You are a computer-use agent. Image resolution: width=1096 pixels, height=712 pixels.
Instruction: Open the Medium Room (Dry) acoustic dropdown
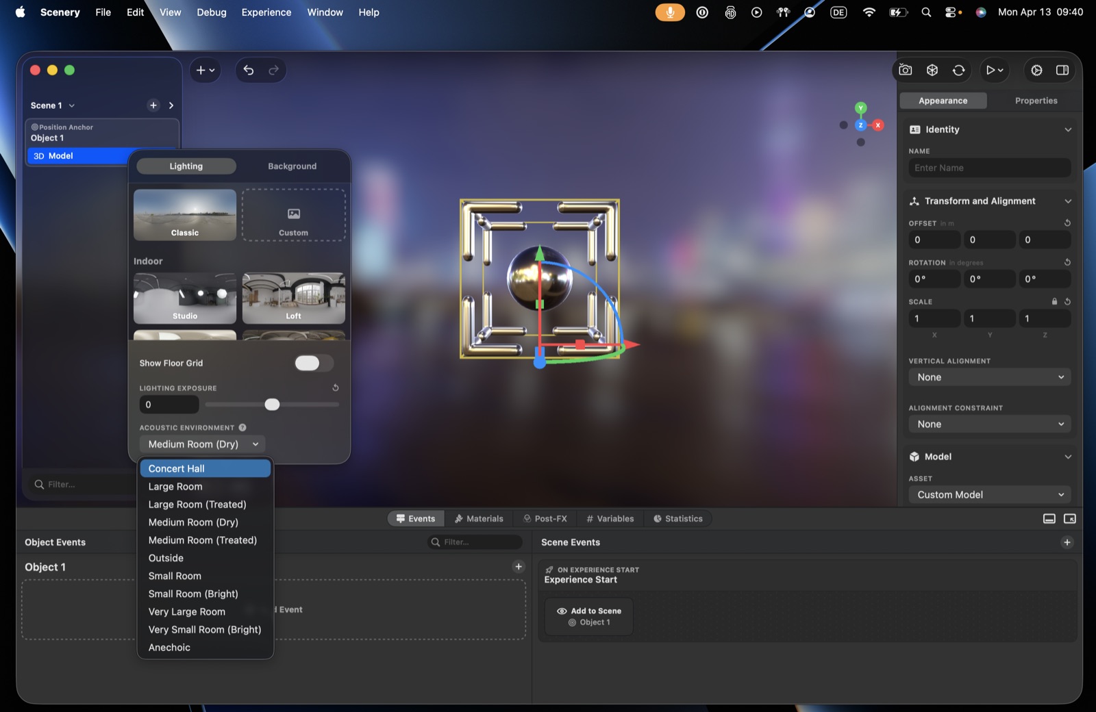[x=203, y=444]
